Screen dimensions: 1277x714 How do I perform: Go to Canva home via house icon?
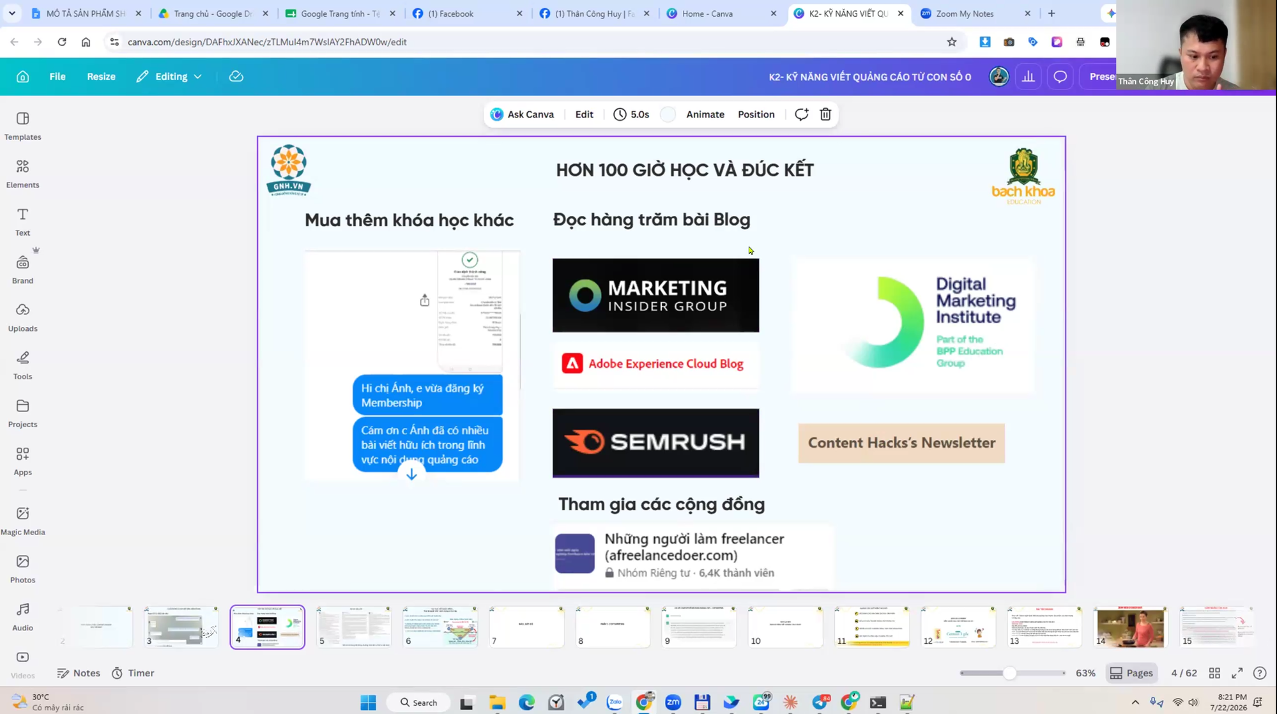pos(22,77)
